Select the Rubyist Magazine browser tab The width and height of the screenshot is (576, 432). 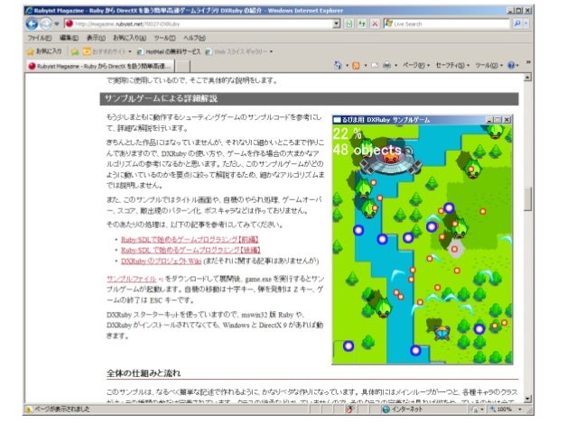coord(100,66)
